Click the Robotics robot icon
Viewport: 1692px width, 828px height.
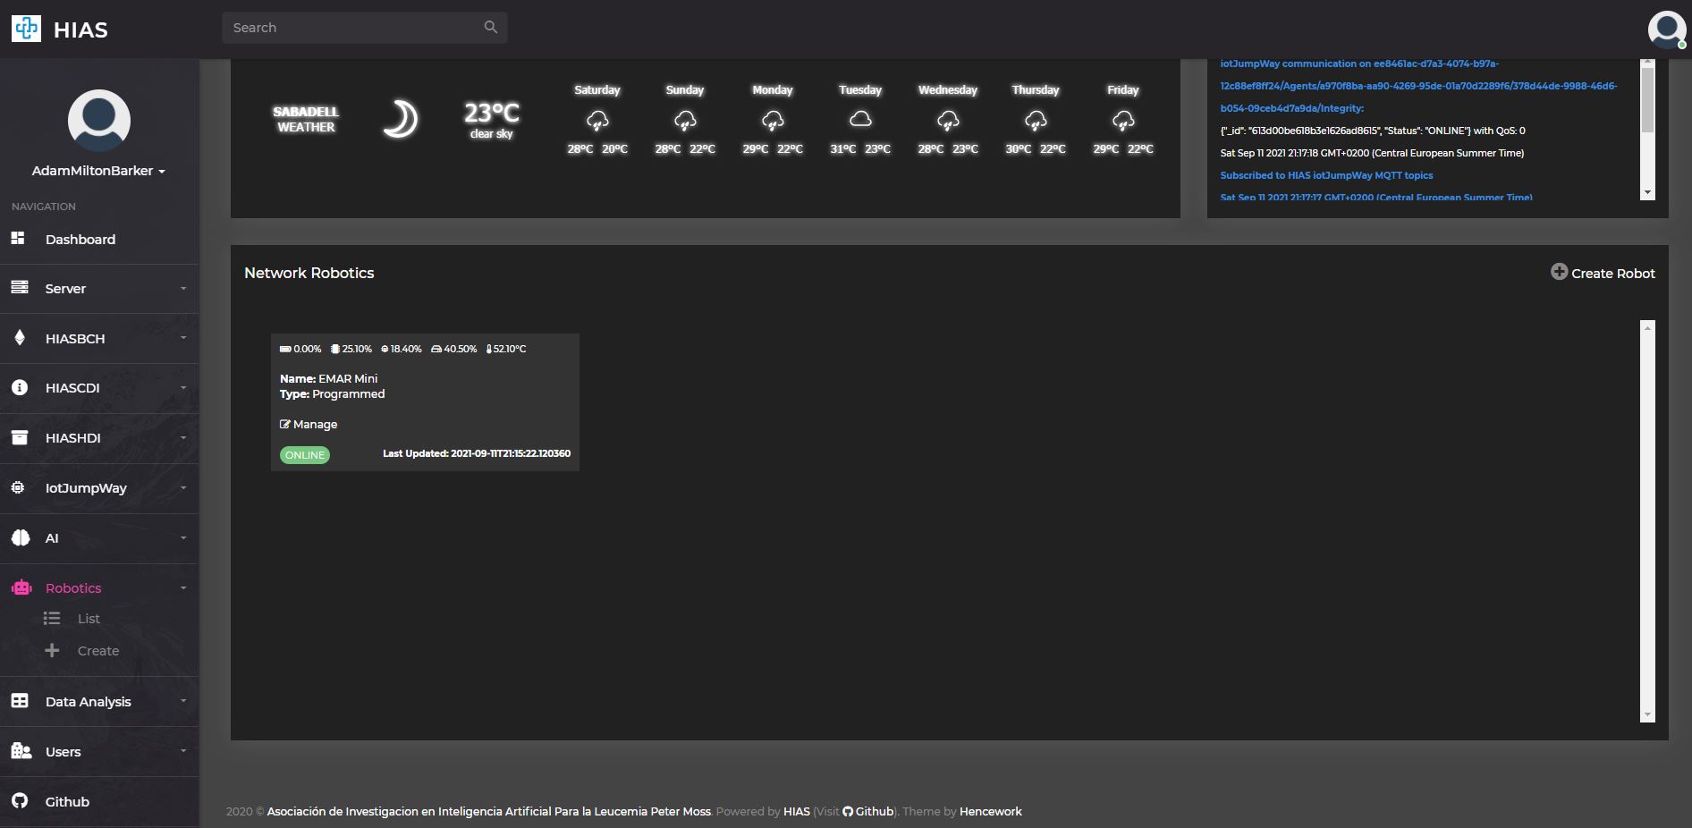21,587
